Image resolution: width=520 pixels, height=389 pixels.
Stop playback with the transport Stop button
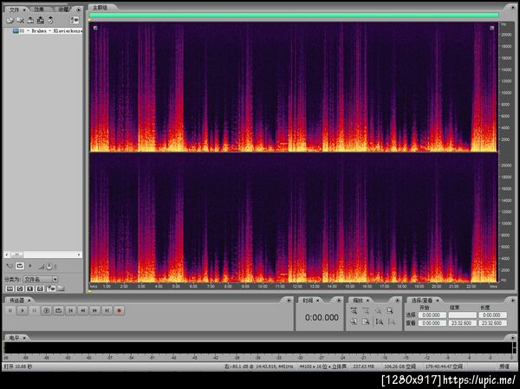pos(10,311)
